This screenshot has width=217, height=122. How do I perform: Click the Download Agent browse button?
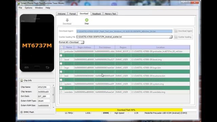tap(183, 31)
